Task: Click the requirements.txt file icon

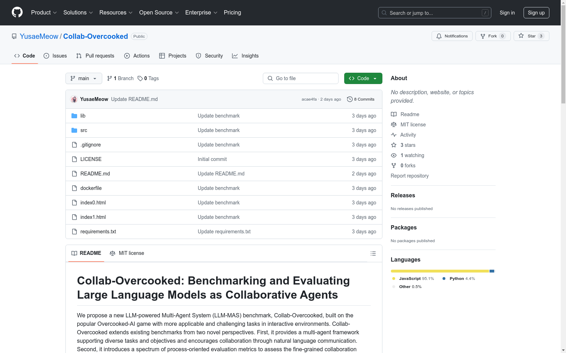Action: [x=74, y=232]
